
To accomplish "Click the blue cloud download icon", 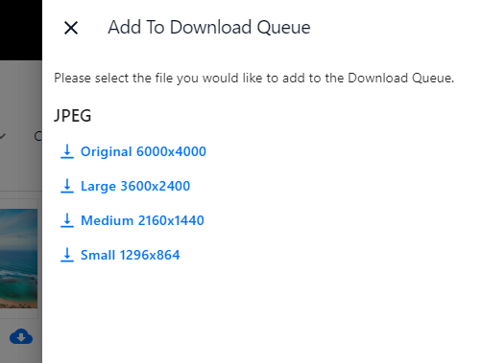I will pyautogui.click(x=21, y=336).
